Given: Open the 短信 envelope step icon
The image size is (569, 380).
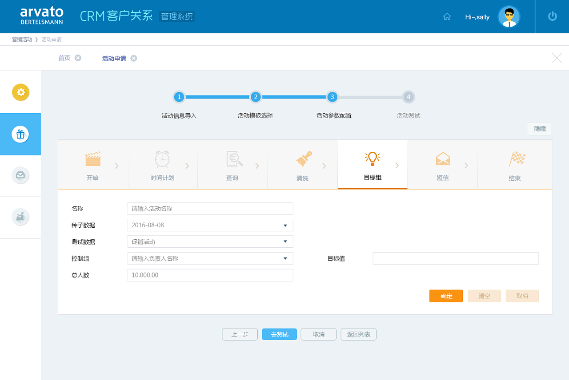Looking at the screenshot, I should point(442,159).
